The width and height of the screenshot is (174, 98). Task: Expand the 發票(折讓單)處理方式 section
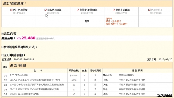tap(2, 47)
